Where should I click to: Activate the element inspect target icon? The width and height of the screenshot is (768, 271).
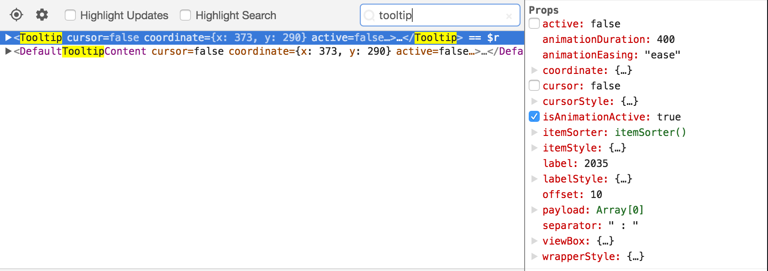point(16,15)
